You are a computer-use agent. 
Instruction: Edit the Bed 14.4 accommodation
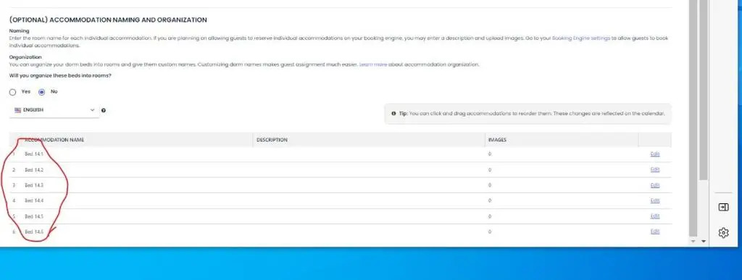click(x=655, y=200)
